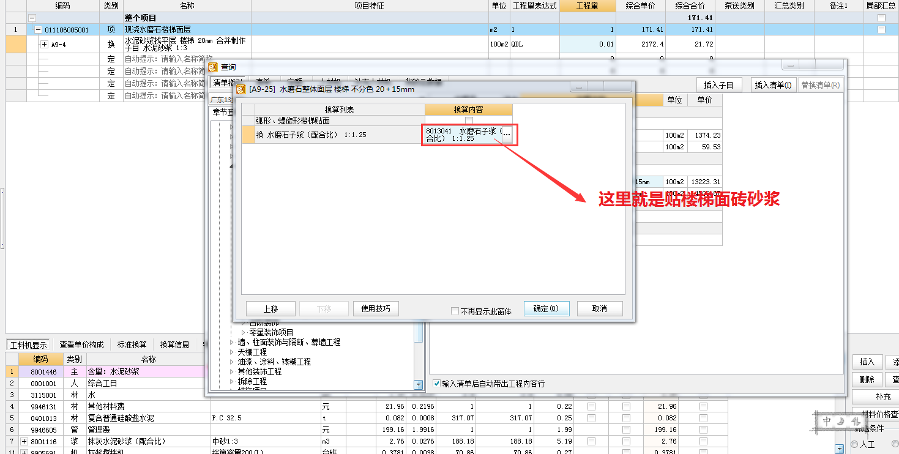This screenshot has height=454, width=899.
Task: Switch to the 工料机显示 tab
Action: (x=29, y=344)
